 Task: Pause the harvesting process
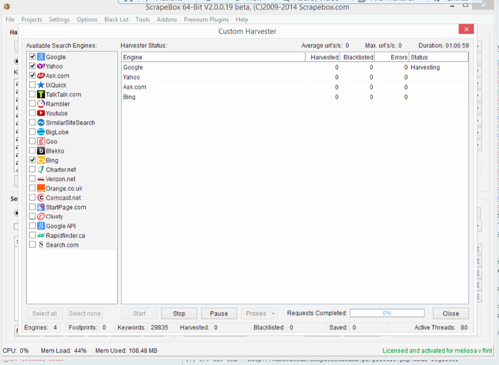tap(219, 313)
